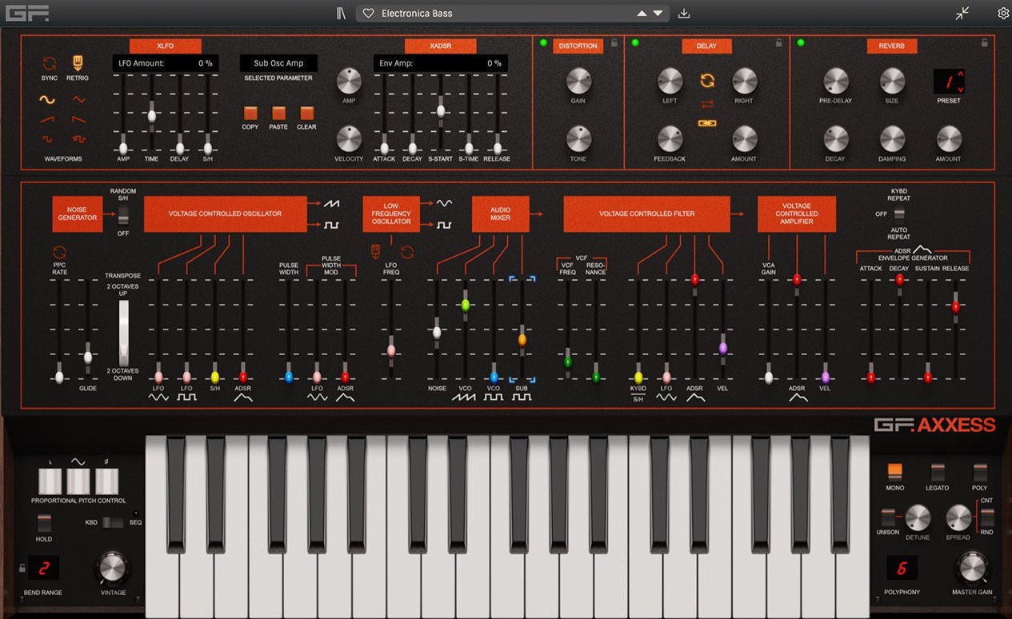Flip the KYBD Repeat / Auto Repeat switch
The width and height of the screenshot is (1012, 619).
point(899,214)
